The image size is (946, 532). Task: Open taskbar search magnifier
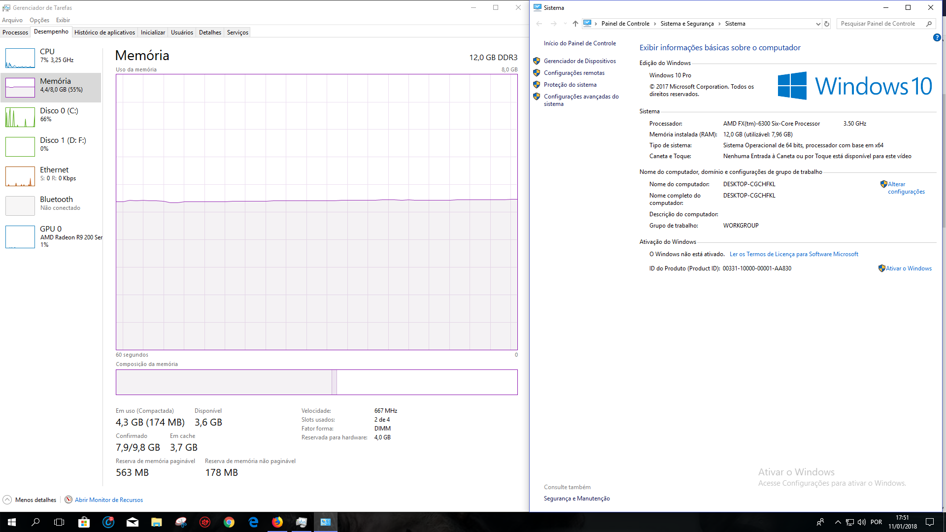tap(35, 522)
